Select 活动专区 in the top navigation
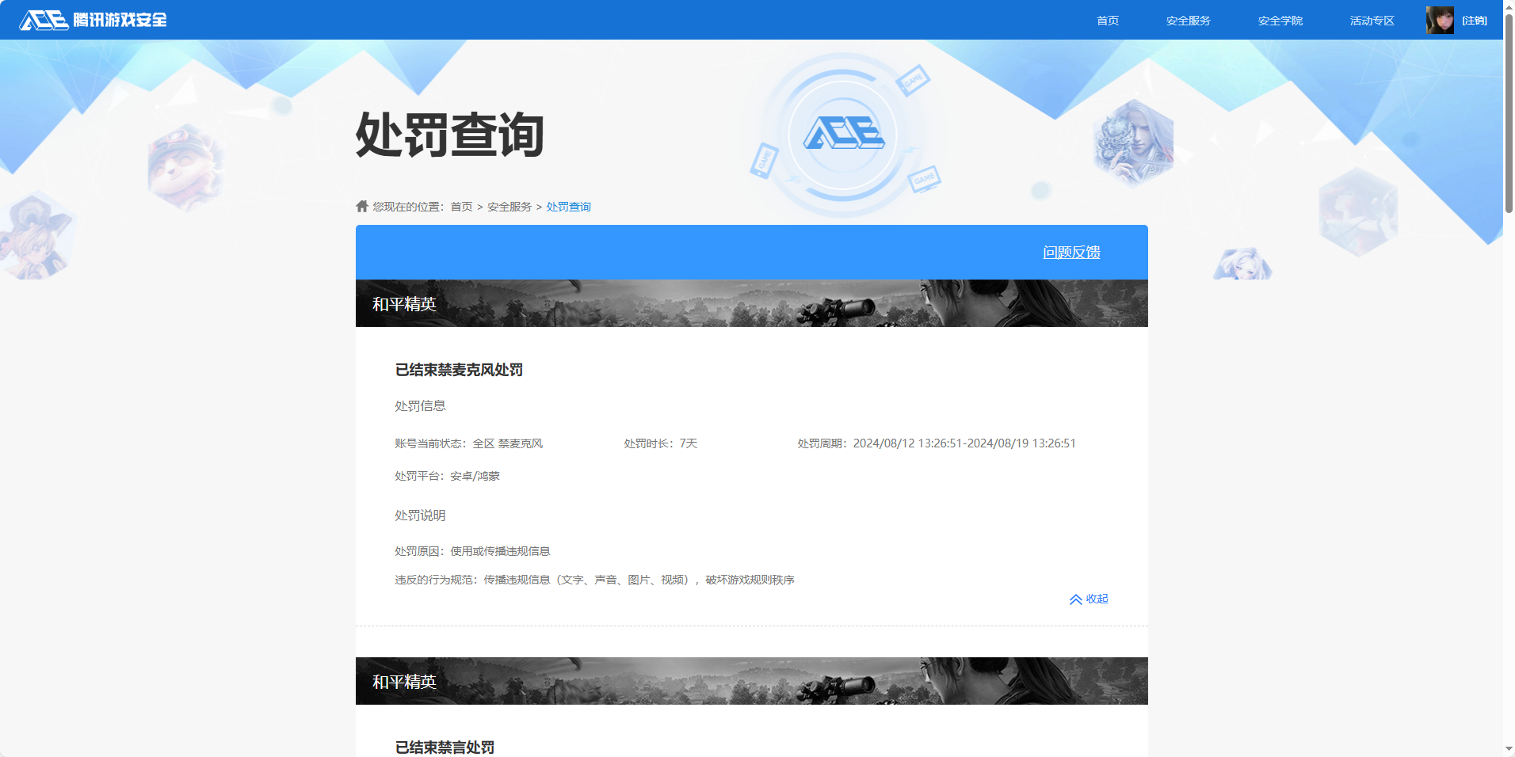The image size is (1515, 757). pos(1371,20)
